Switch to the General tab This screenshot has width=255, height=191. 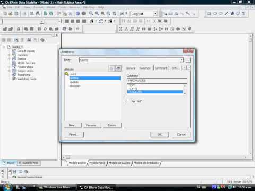[131, 68]
